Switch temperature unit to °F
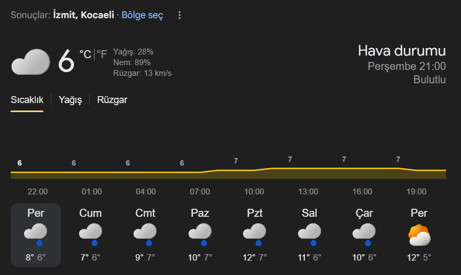The image size is (461, 275). coord(101,54)
